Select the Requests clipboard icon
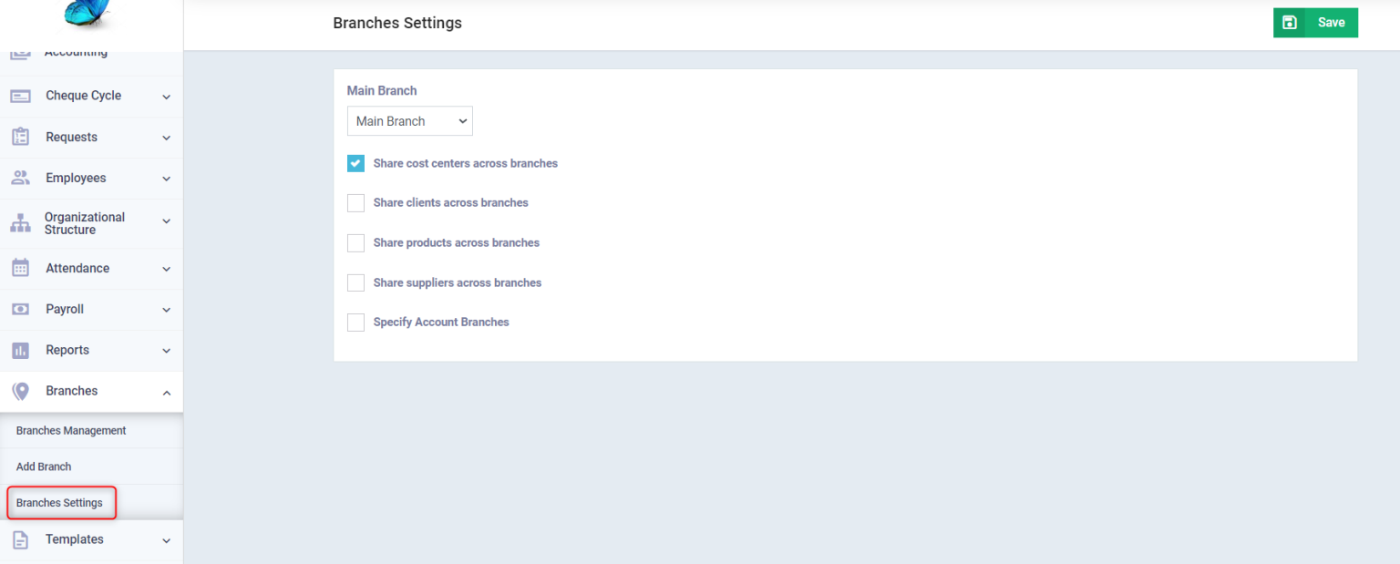This screenshot has width=1400, height=564. tap(20, 137)
